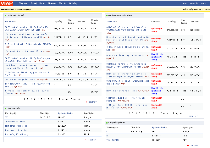Click Trang sau in Dự án đến hạn hoàn thành pagination
Image resolution: width=210 pixels, height=148 pixels.
[165, 113]
